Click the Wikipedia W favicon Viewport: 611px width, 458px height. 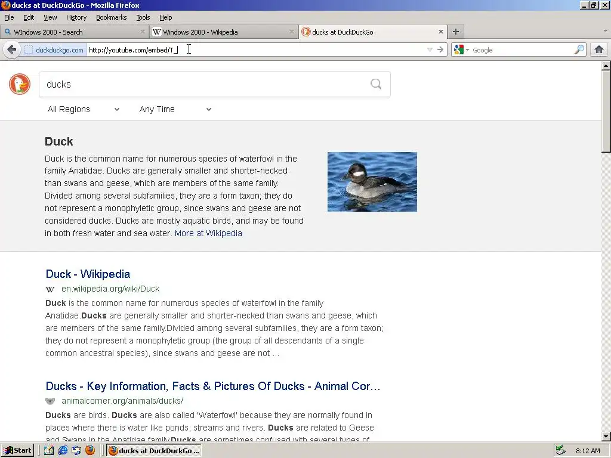tap(50, 289)
